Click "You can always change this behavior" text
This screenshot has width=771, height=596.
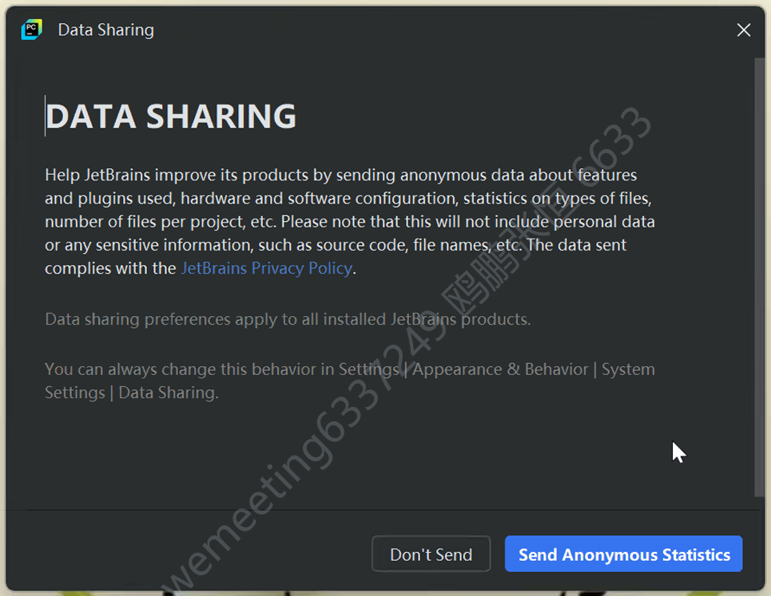189,369
